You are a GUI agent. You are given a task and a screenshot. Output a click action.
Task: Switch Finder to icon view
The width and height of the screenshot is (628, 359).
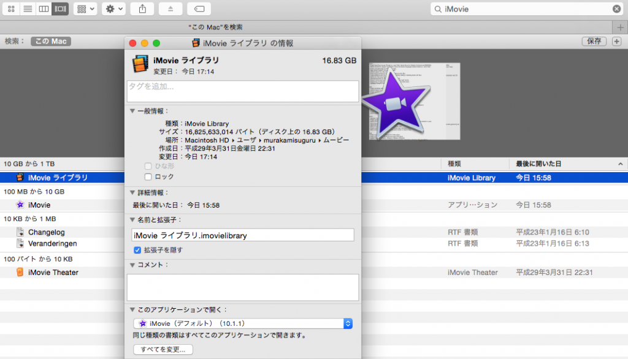[11, 9]
